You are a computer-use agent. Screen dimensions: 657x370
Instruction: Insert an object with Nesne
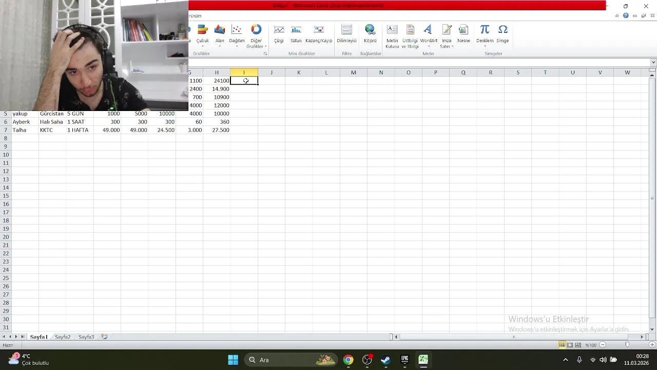463,34
